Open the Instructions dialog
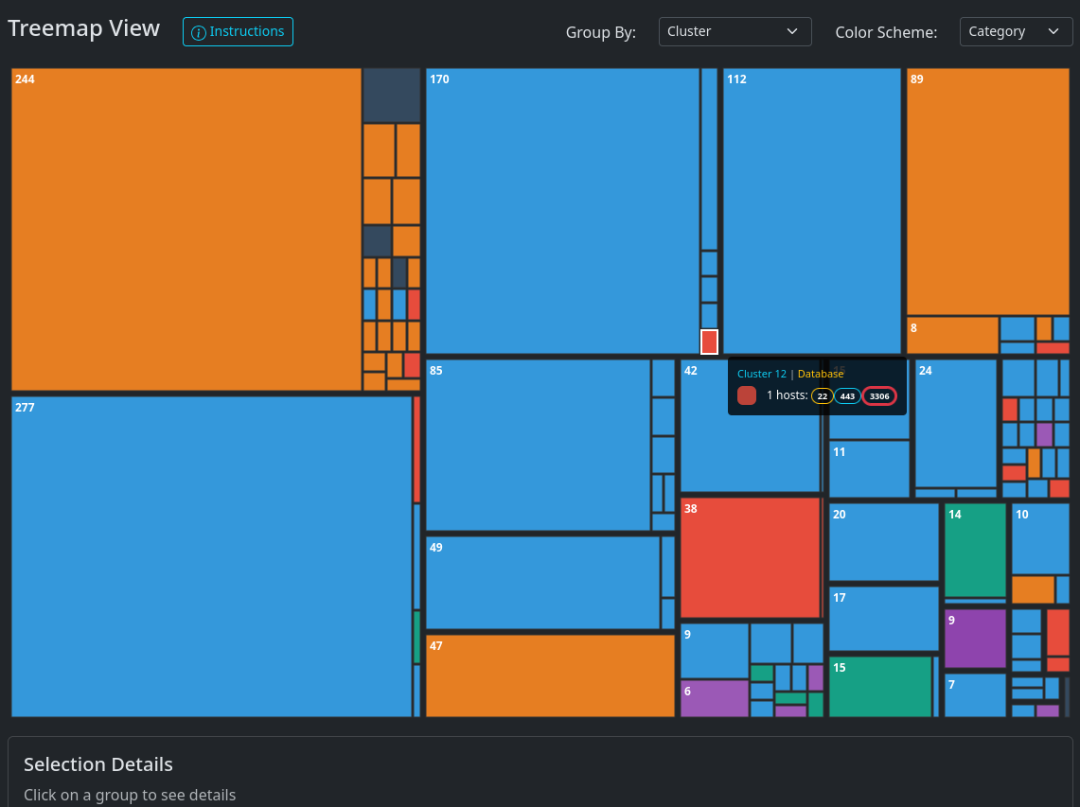1080x807 pixels. tap(238, 31)
